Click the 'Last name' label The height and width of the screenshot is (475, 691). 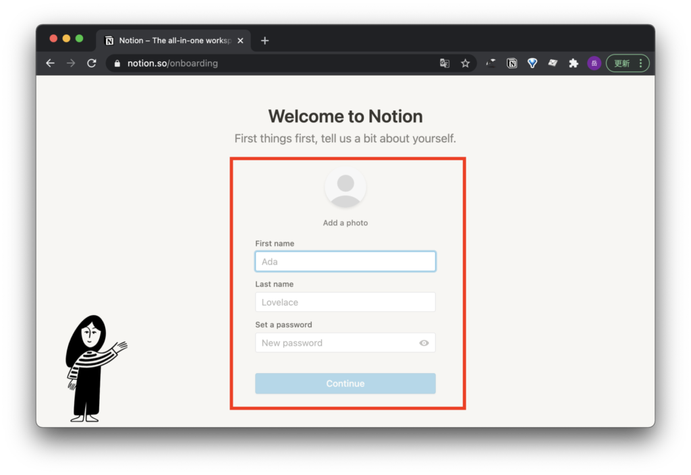[x=274, y=284]
